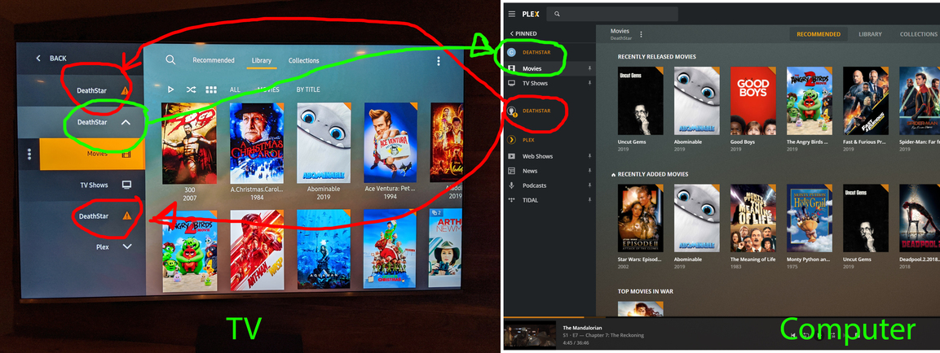Screen dimensions: 940x353
Task: Open the BY TITLE sort dropdown on TV
Action: pyautogui.click(x=308, y=89)
